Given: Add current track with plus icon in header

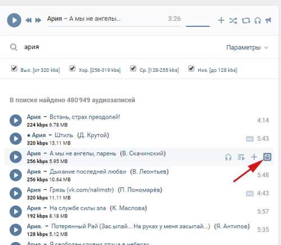Looking at the screenshot, I should (x=221, y=20).
